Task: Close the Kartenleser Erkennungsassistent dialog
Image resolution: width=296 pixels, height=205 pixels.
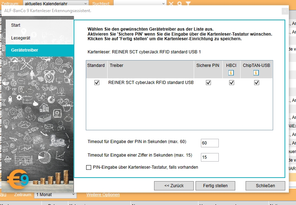Action: pyautogui.click(x=285, y=11)
